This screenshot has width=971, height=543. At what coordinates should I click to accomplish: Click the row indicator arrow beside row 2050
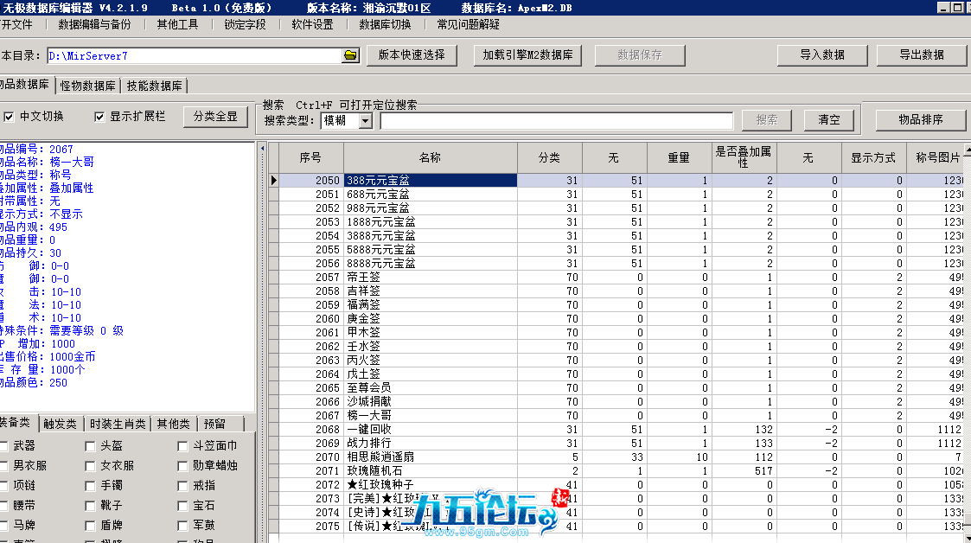pos(273,181)
